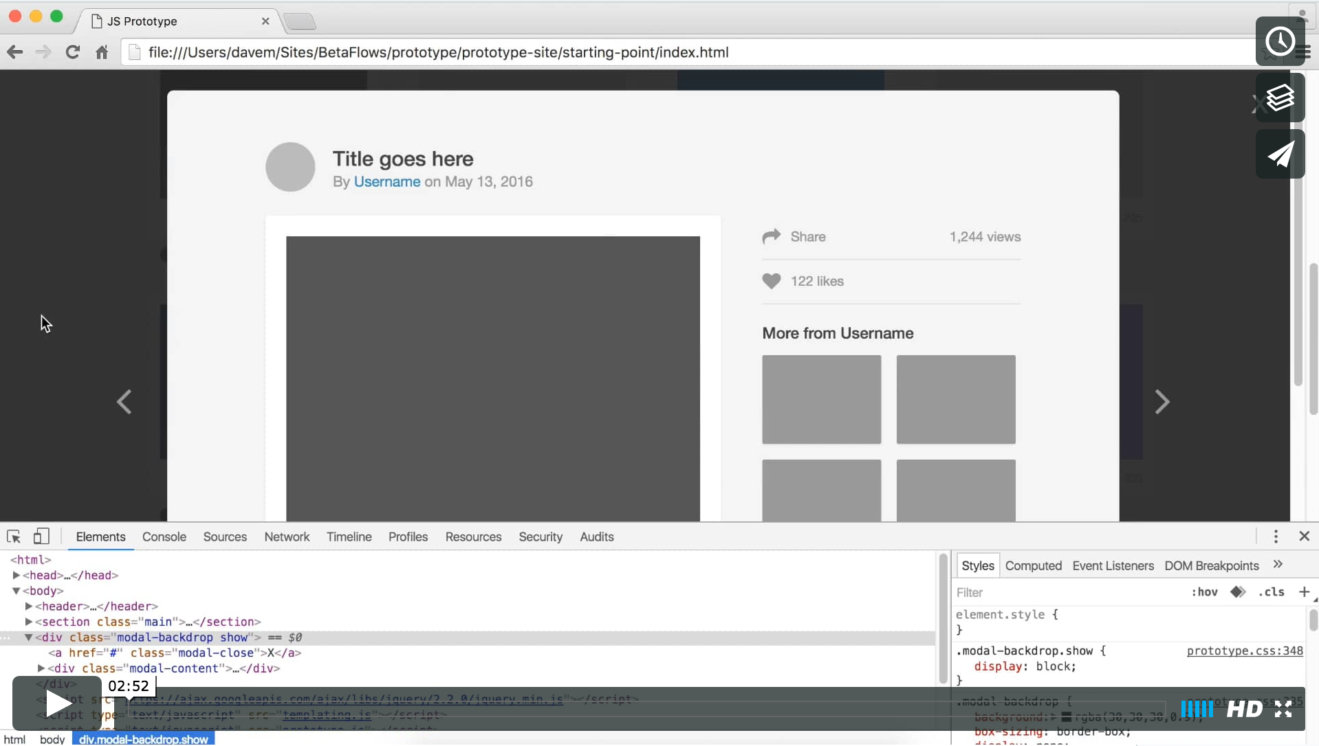Open a new browser tab
Image resolution: width=1319 pixels, height=746 pixels.
(x=300, y=21)
